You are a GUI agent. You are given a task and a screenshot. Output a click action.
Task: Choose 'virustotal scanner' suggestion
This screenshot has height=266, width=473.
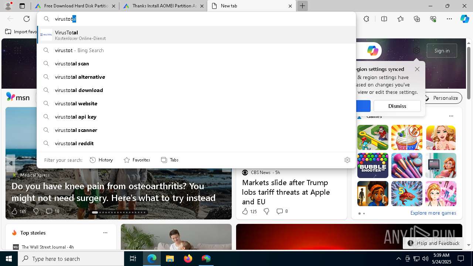pos(196,130)
